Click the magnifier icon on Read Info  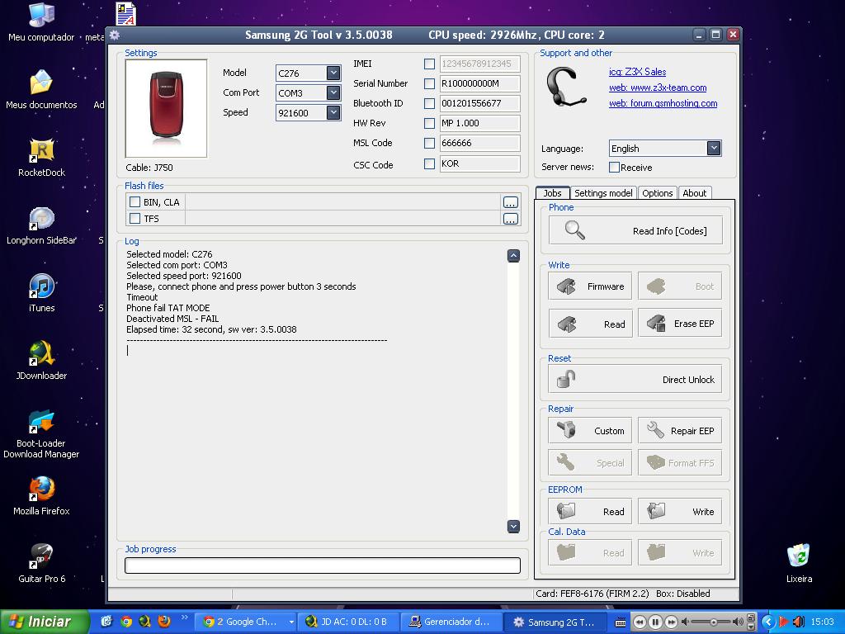coord(574,230)
